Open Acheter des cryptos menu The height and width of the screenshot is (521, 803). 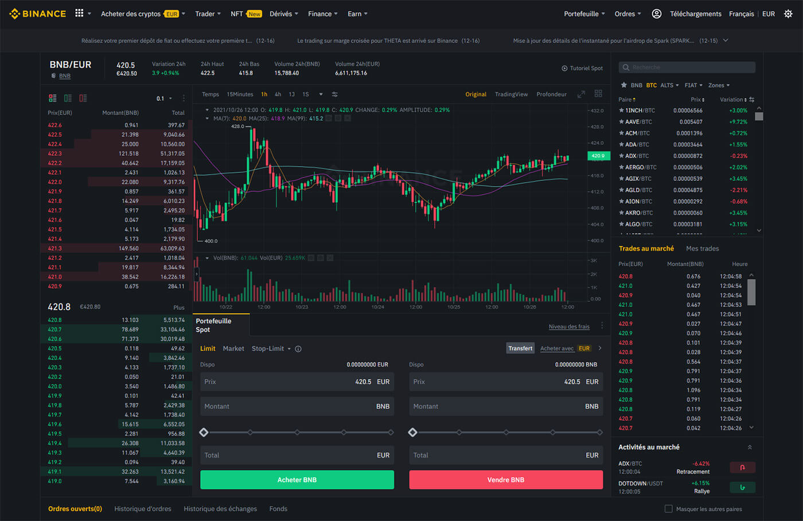143,14
